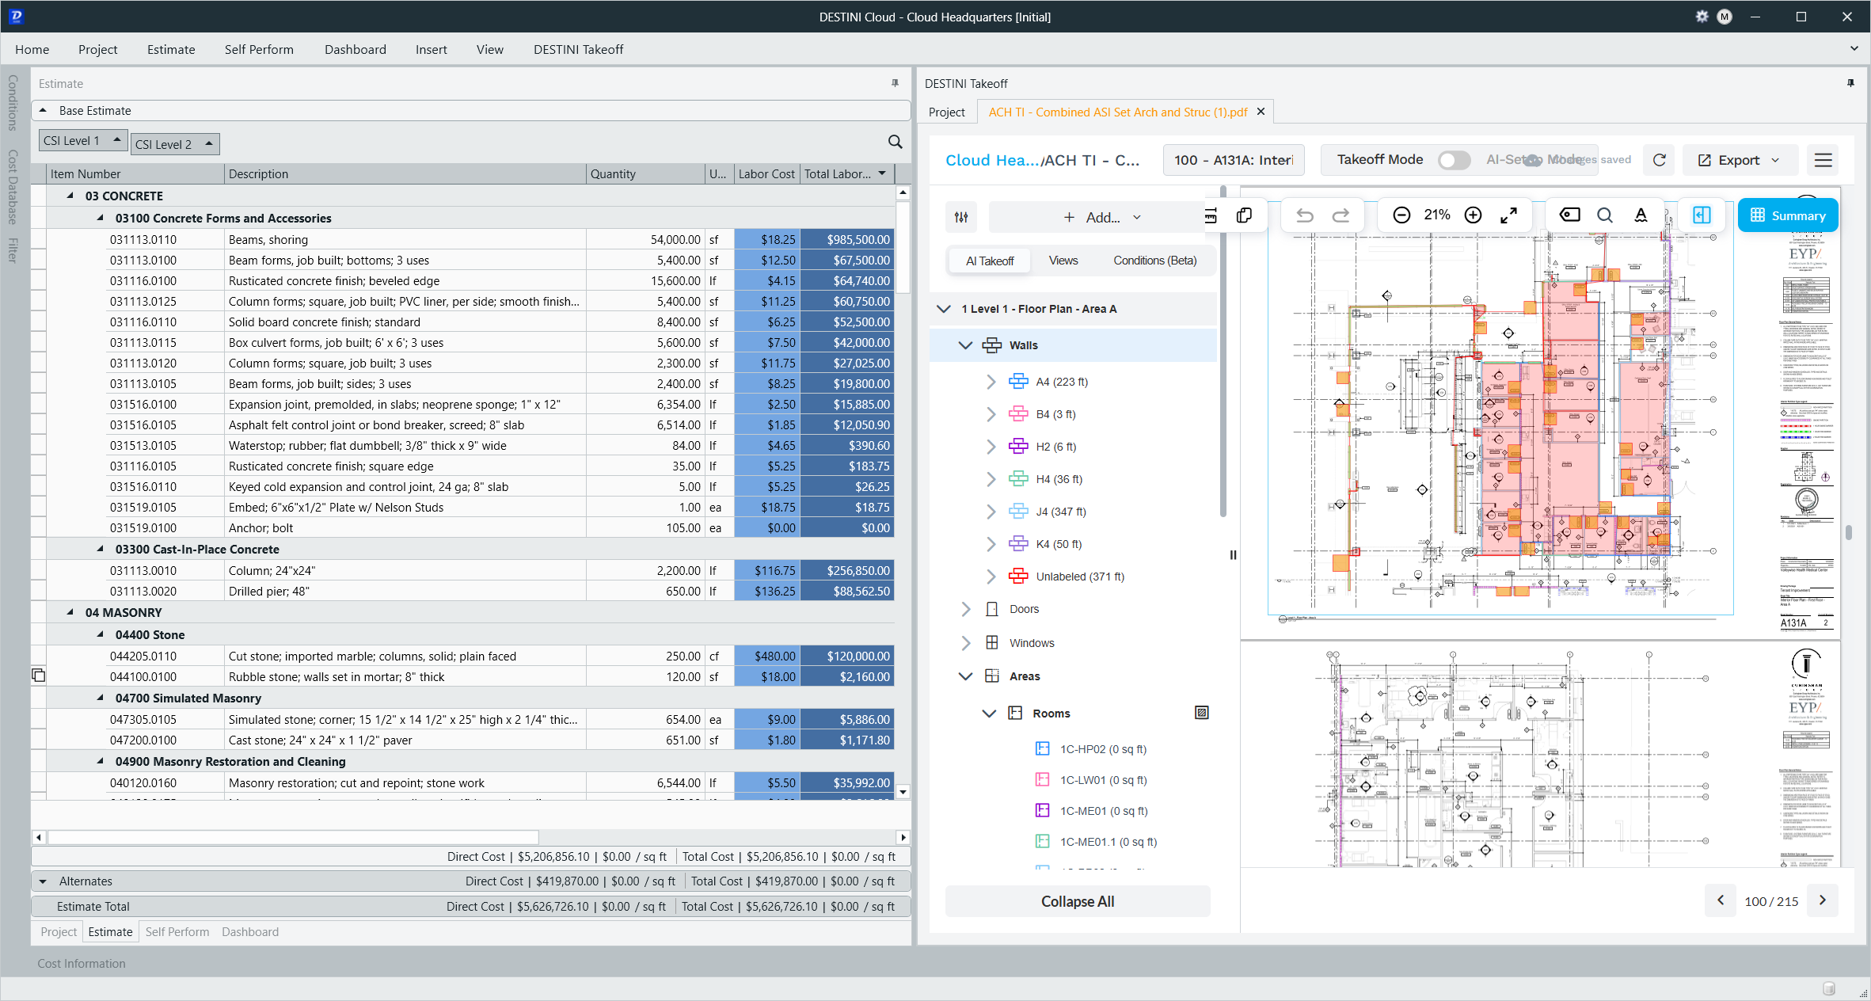Zoom out of the drawing

pos(1401,215)
